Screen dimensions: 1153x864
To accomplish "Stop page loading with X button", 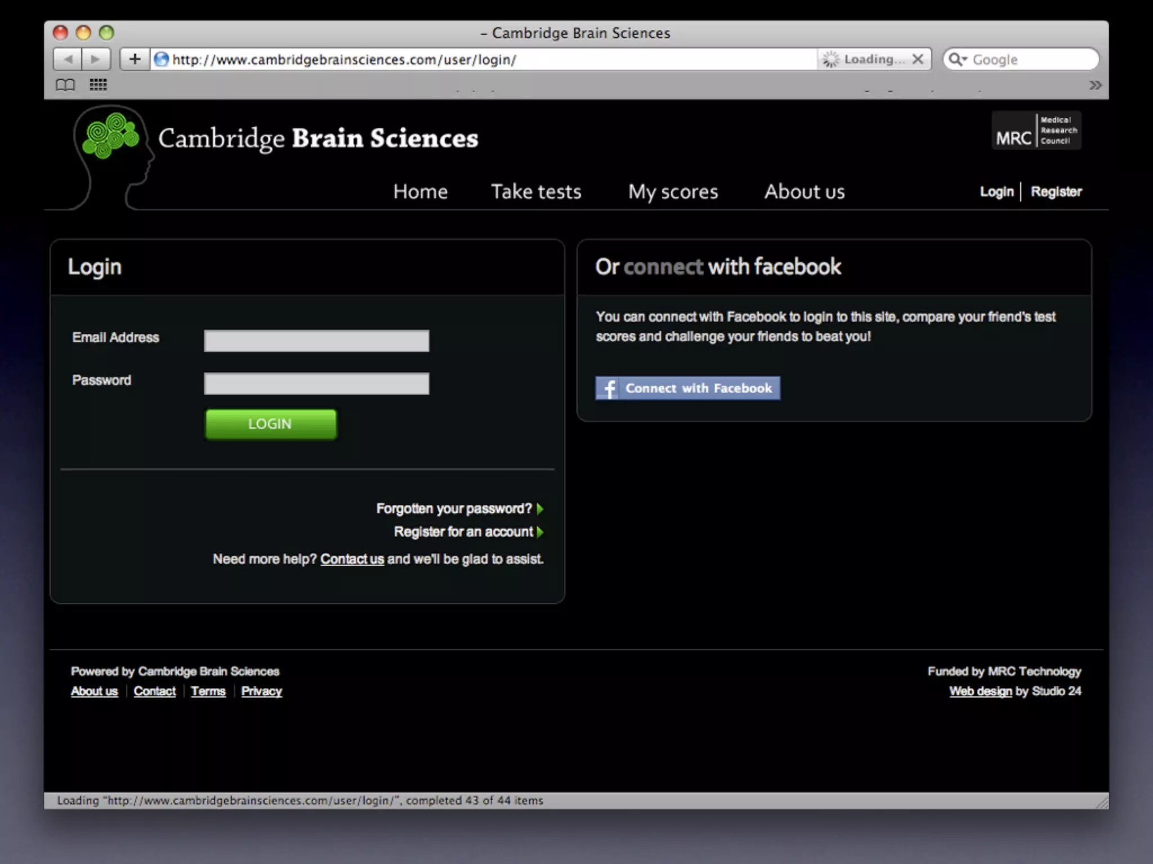I will 918,59.
